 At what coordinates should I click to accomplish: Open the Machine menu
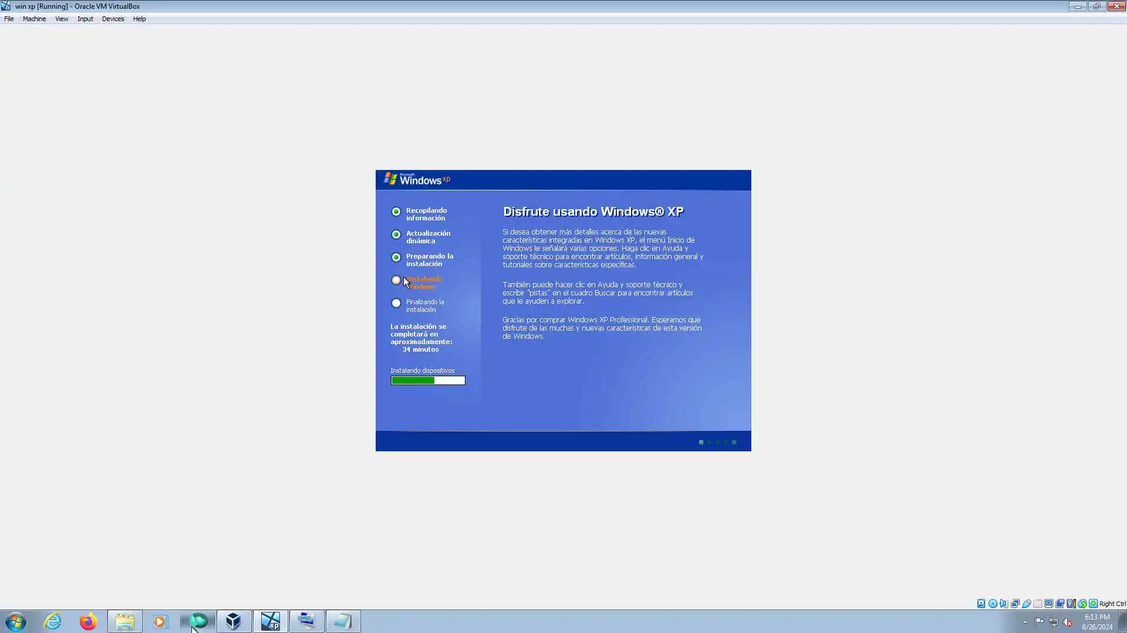pyautogui.click(x=34, y=19)
